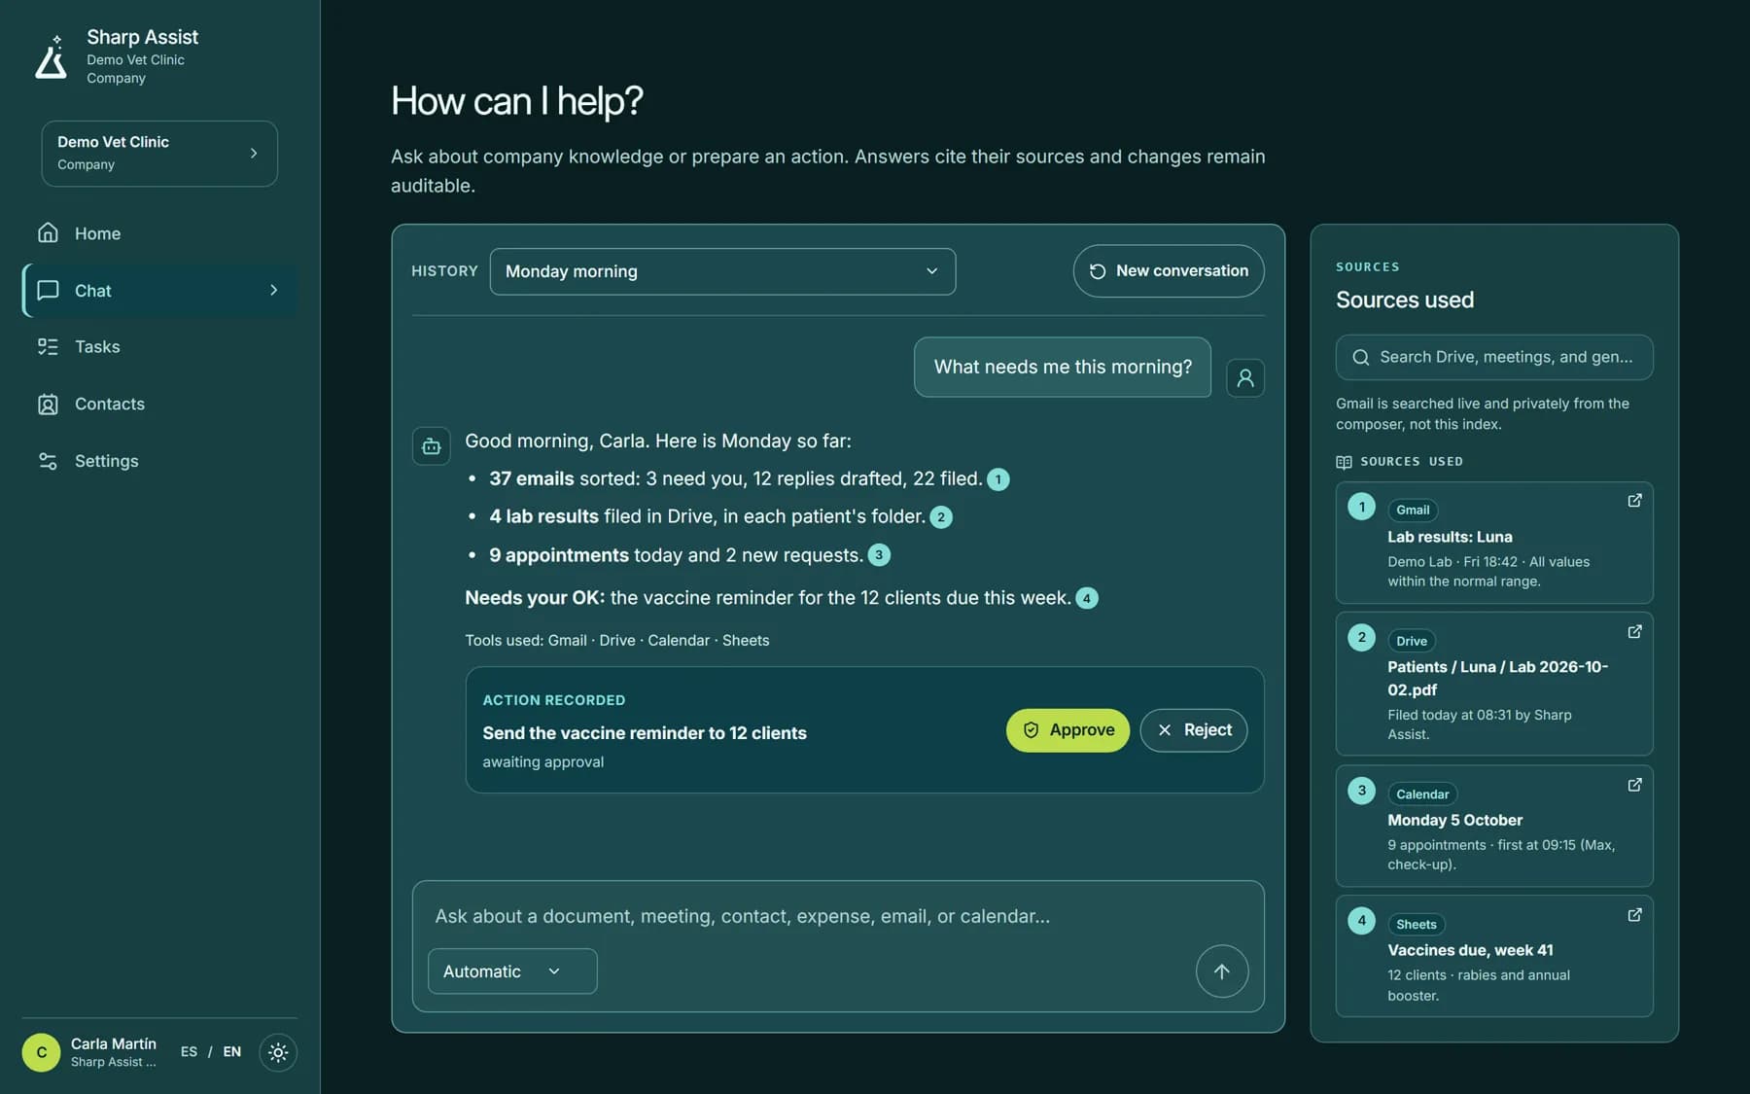Open the Drive PDF source in new window
Screen dimensions: 1750x1094
(x=1635, y=631)
